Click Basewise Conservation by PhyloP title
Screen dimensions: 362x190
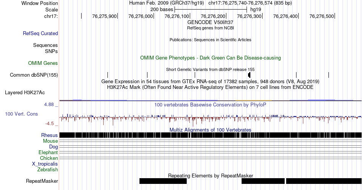[210, 105]
